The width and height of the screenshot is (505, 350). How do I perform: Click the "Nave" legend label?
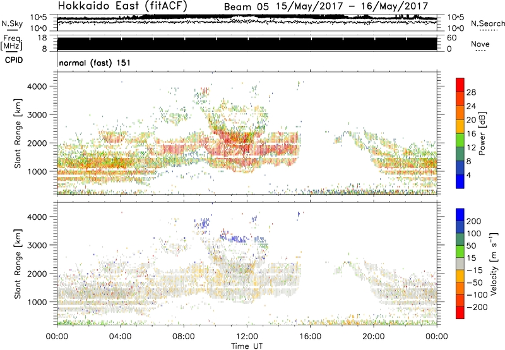(480, 44)
